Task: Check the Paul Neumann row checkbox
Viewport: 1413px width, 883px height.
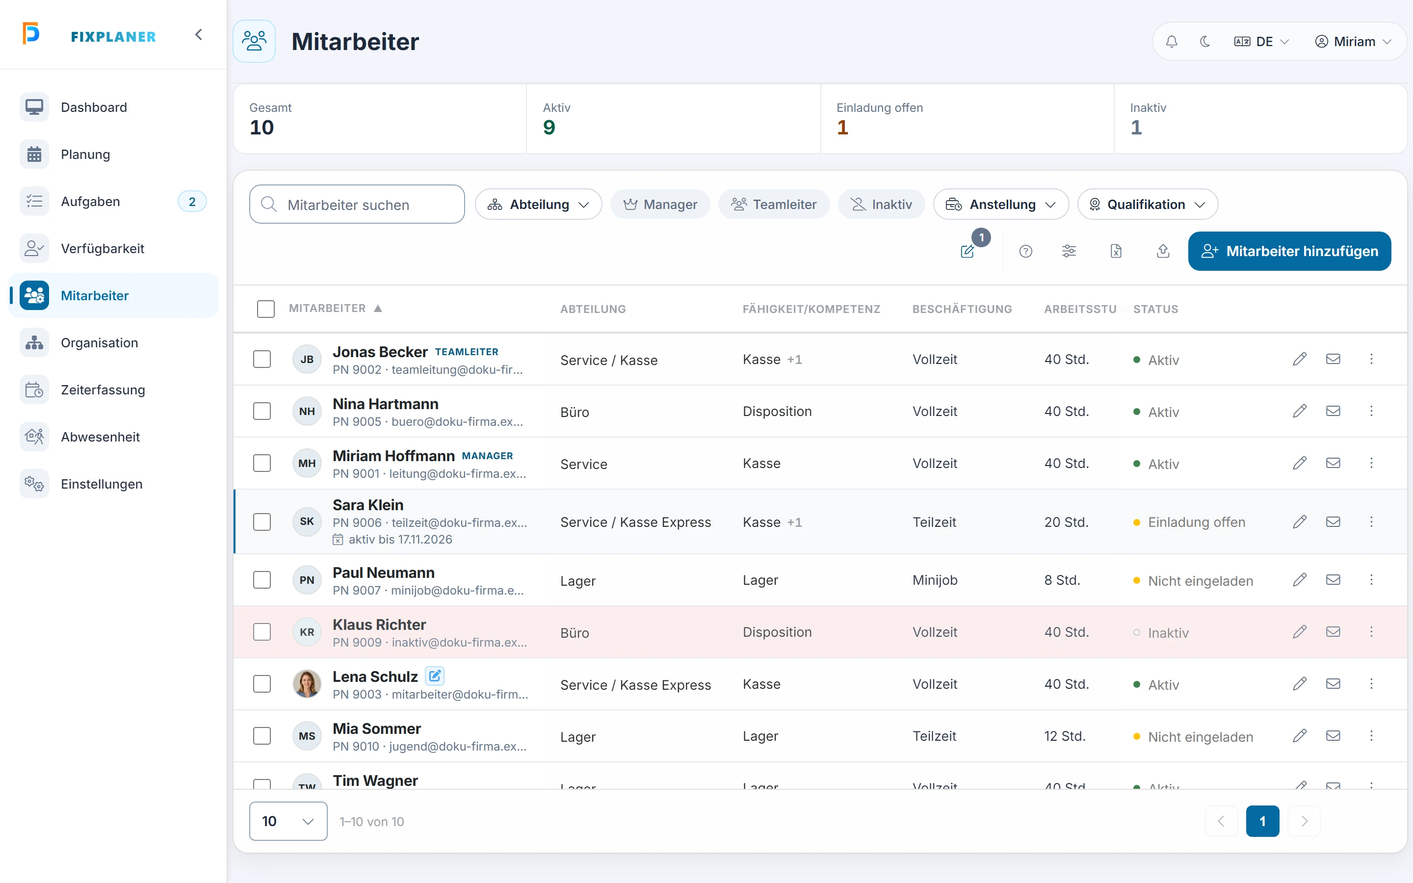Action: (x=262, y=580)
